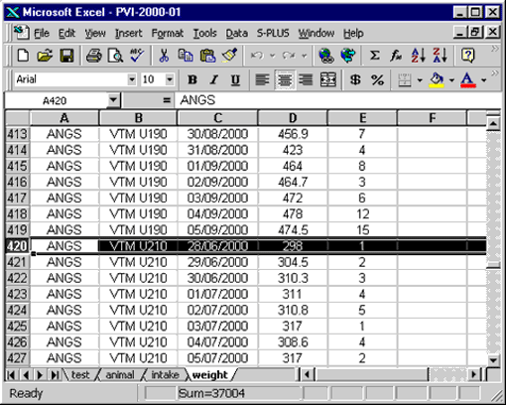
Task: Click vertical scrollbar down arrow
Action: tap(493, 360)
